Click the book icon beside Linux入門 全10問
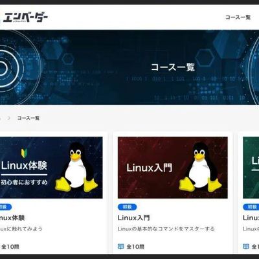Viewport: 259px width, 259px height. [x=121, y=246]
